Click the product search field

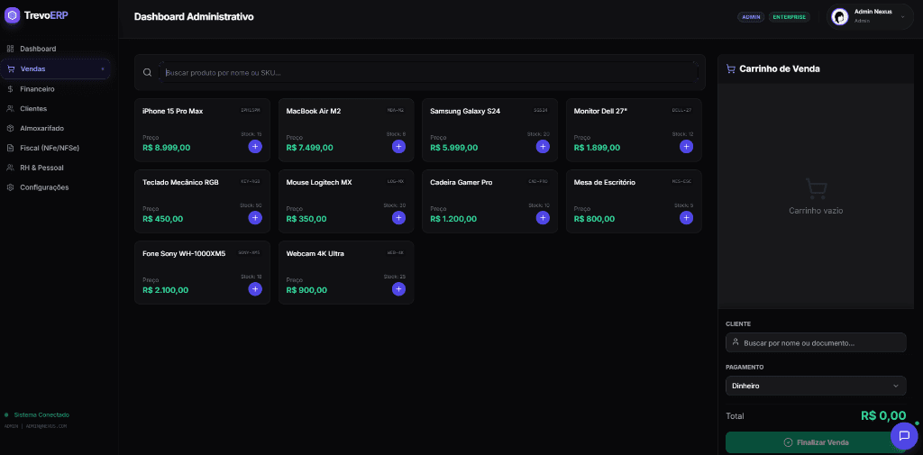click(x=428, y=72)
